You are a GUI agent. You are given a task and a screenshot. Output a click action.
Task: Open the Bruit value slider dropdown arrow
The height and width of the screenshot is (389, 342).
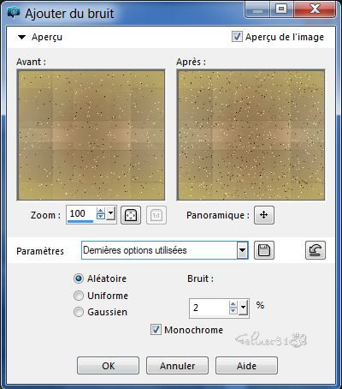243,308
